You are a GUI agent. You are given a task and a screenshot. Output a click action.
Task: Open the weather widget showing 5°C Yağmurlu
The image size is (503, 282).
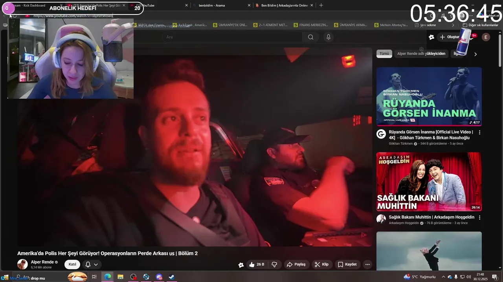(x=420, y=277)
